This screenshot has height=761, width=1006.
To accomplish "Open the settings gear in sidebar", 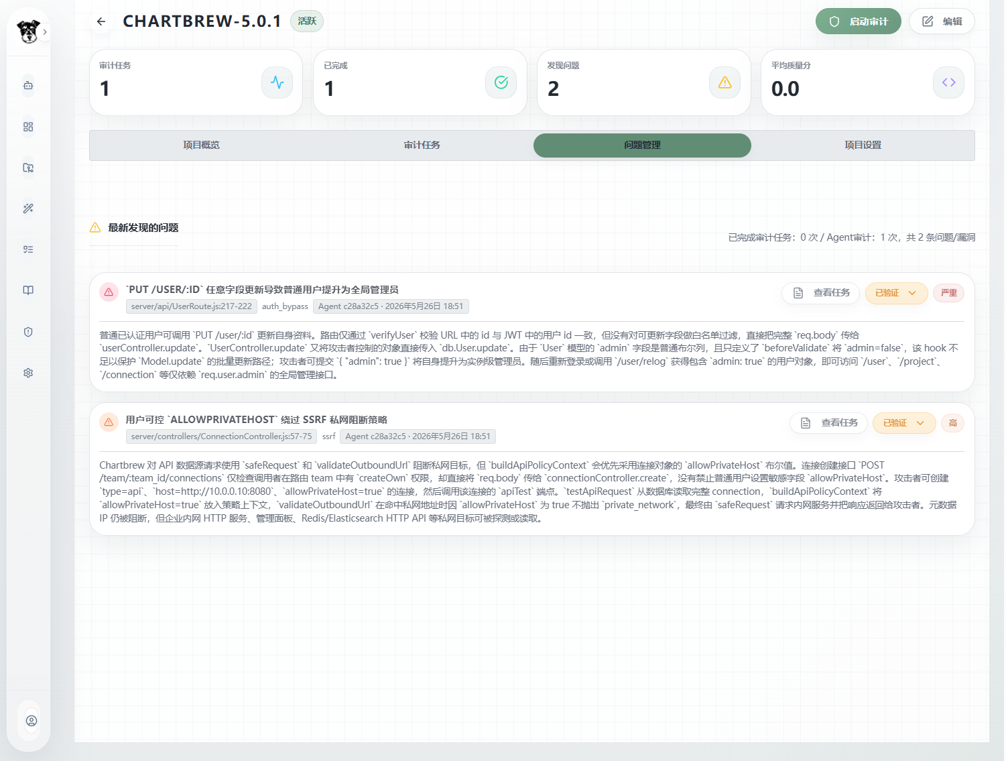I will click(28, 373).
